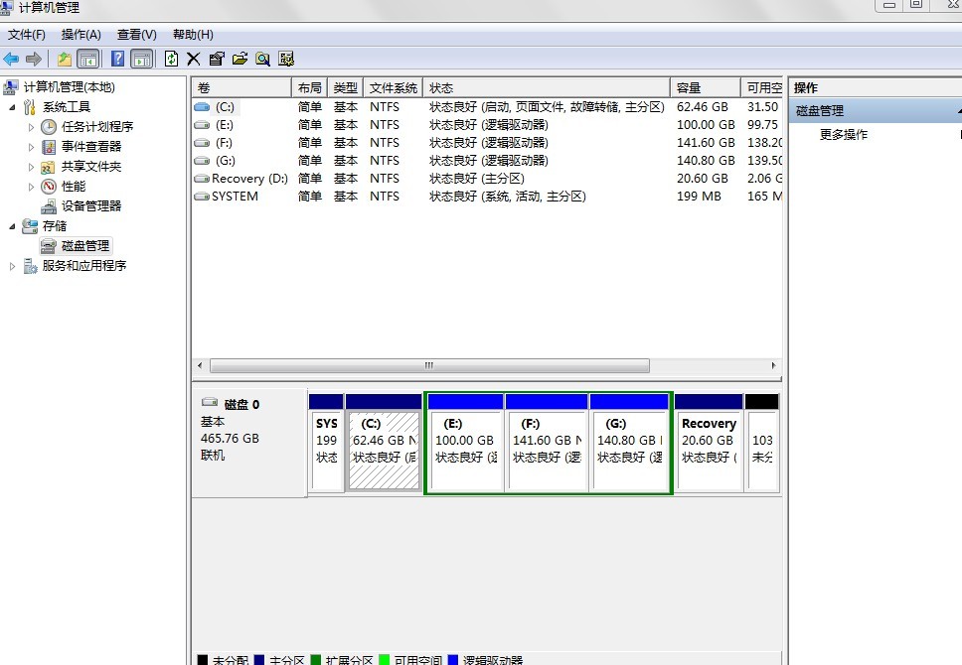Click the 主分区 legend color swatch

(259, 660)
